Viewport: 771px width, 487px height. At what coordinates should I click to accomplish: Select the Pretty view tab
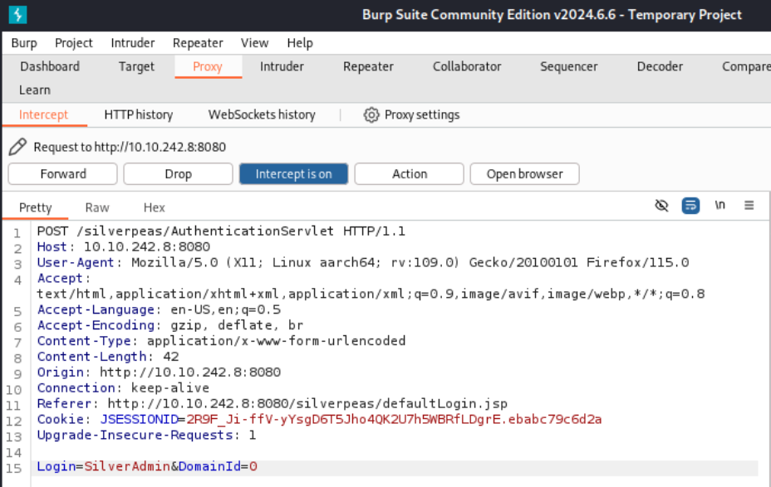(x=35, y=207)
